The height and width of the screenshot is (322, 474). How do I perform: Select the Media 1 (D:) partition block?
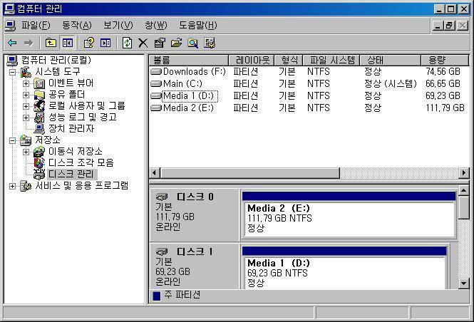pos(344,268)
